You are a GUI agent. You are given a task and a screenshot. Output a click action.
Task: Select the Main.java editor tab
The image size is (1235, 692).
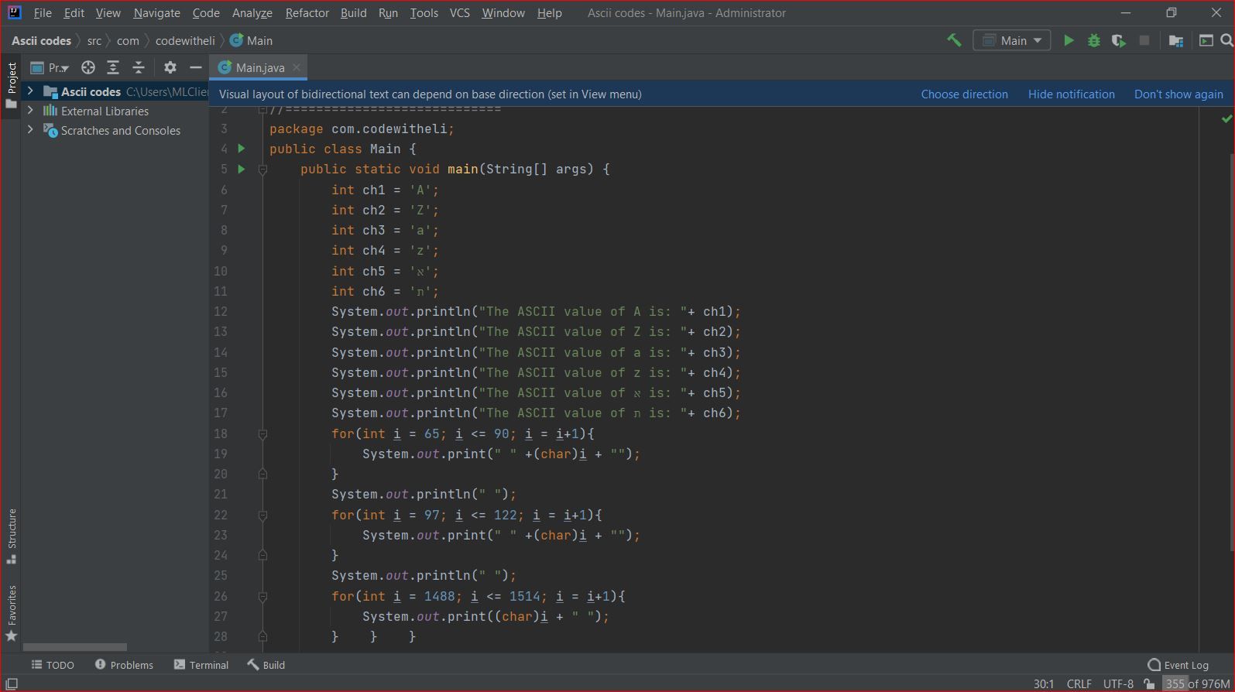pos(260,67)
